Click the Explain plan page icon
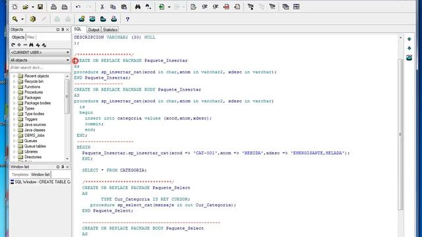This screenshot has width=422, height=237. [193, 7]
